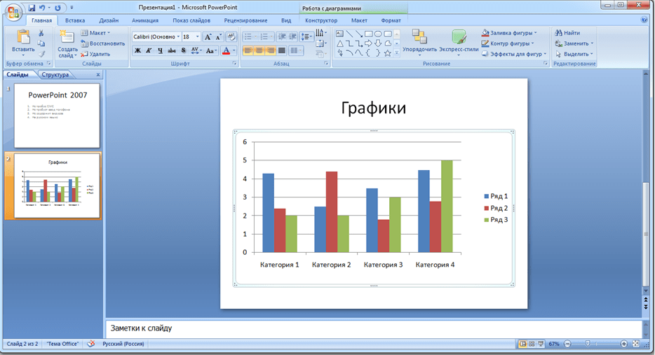
Task: Click the help question mark icon
Action: click(x=644, y=20)
